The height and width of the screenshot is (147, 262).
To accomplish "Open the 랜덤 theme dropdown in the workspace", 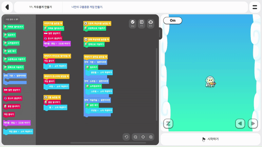I will click(54, 44).
